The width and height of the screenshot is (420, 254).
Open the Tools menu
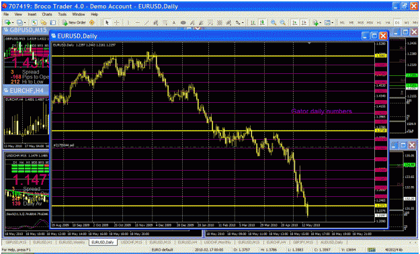(x=62, y=15)
